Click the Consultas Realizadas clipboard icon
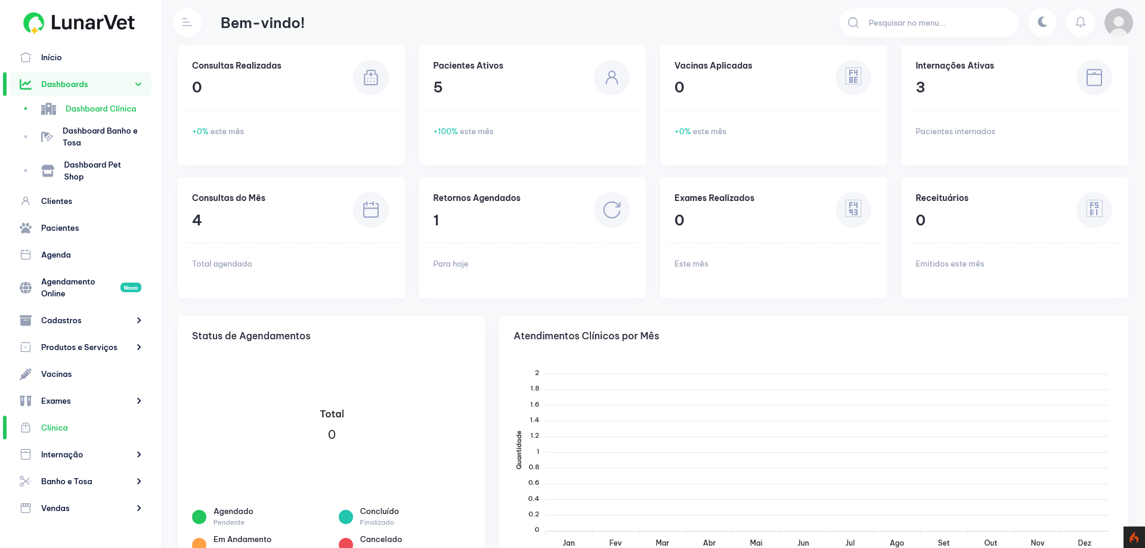Screen dimensions: 1145x548 tap(371, 78)
